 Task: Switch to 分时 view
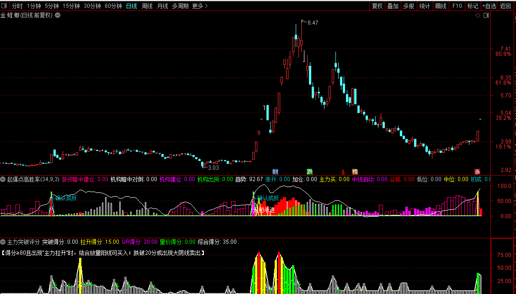17,6
